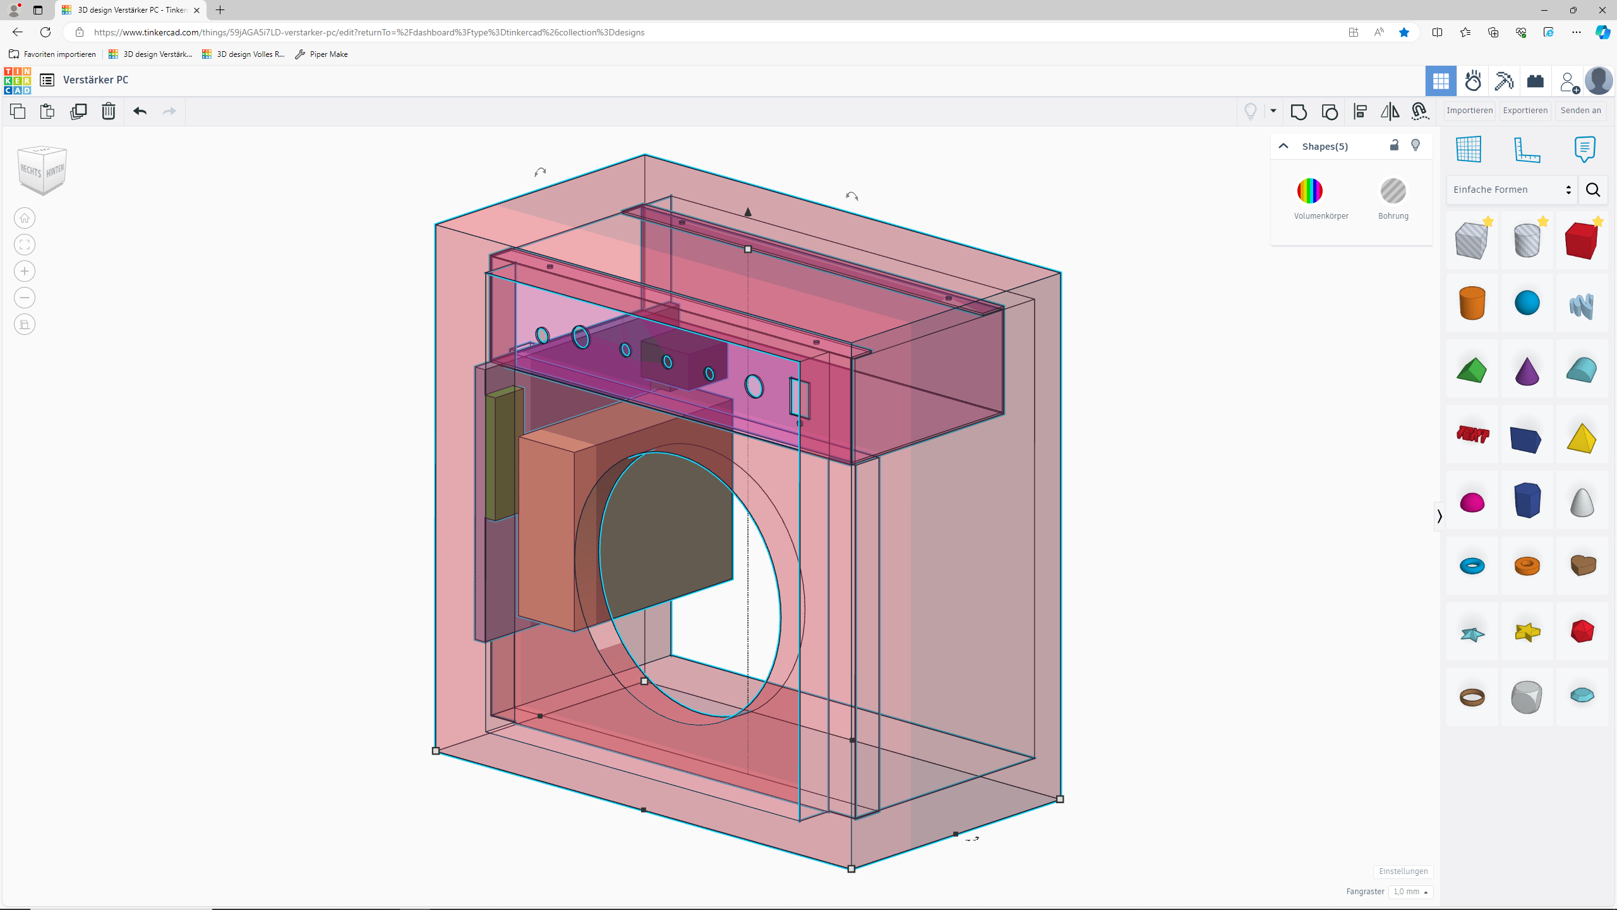Open the Align tool
This screenshot has height=910, width=1617.
click(x=1360, y=112)
